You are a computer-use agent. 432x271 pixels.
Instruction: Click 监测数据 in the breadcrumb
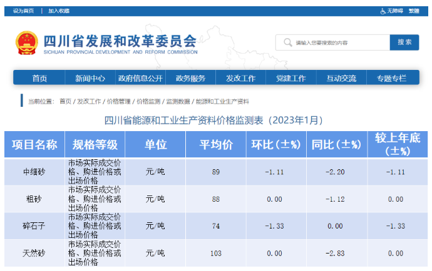click(x=178, y=101)
